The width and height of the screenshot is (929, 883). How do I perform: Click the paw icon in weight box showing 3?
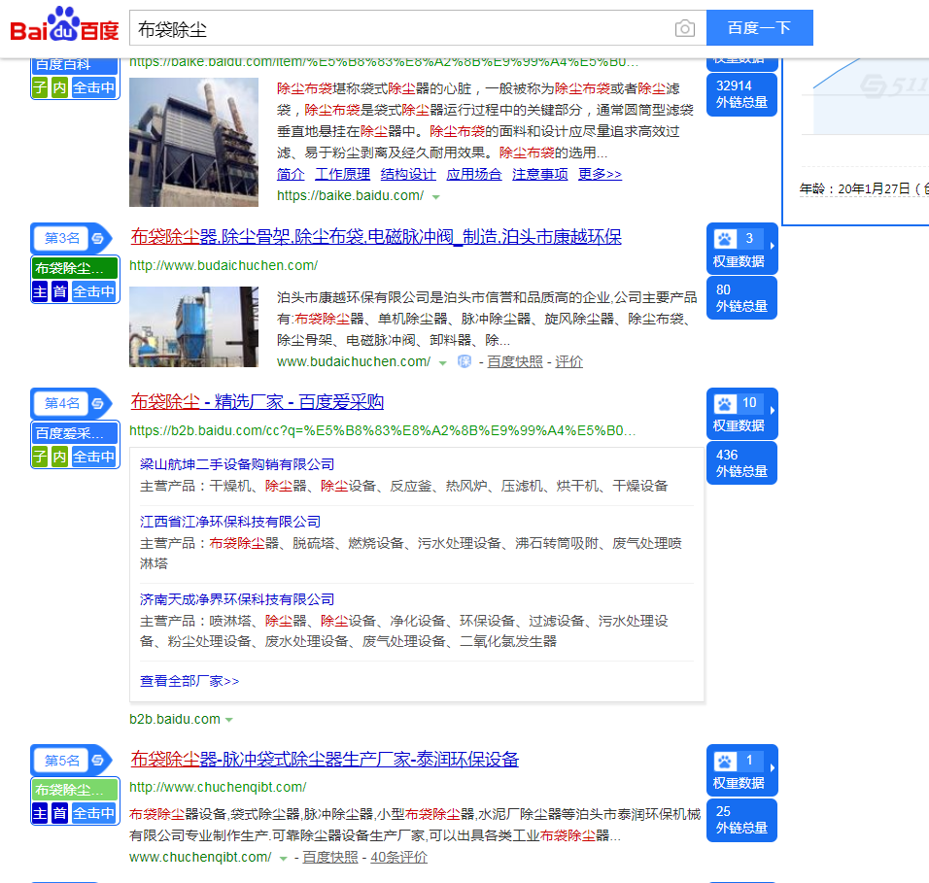725,239
